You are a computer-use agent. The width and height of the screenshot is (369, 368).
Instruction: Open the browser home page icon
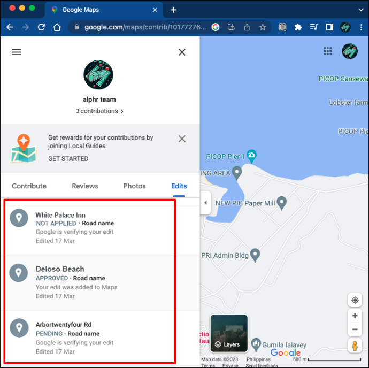(57, 27)
